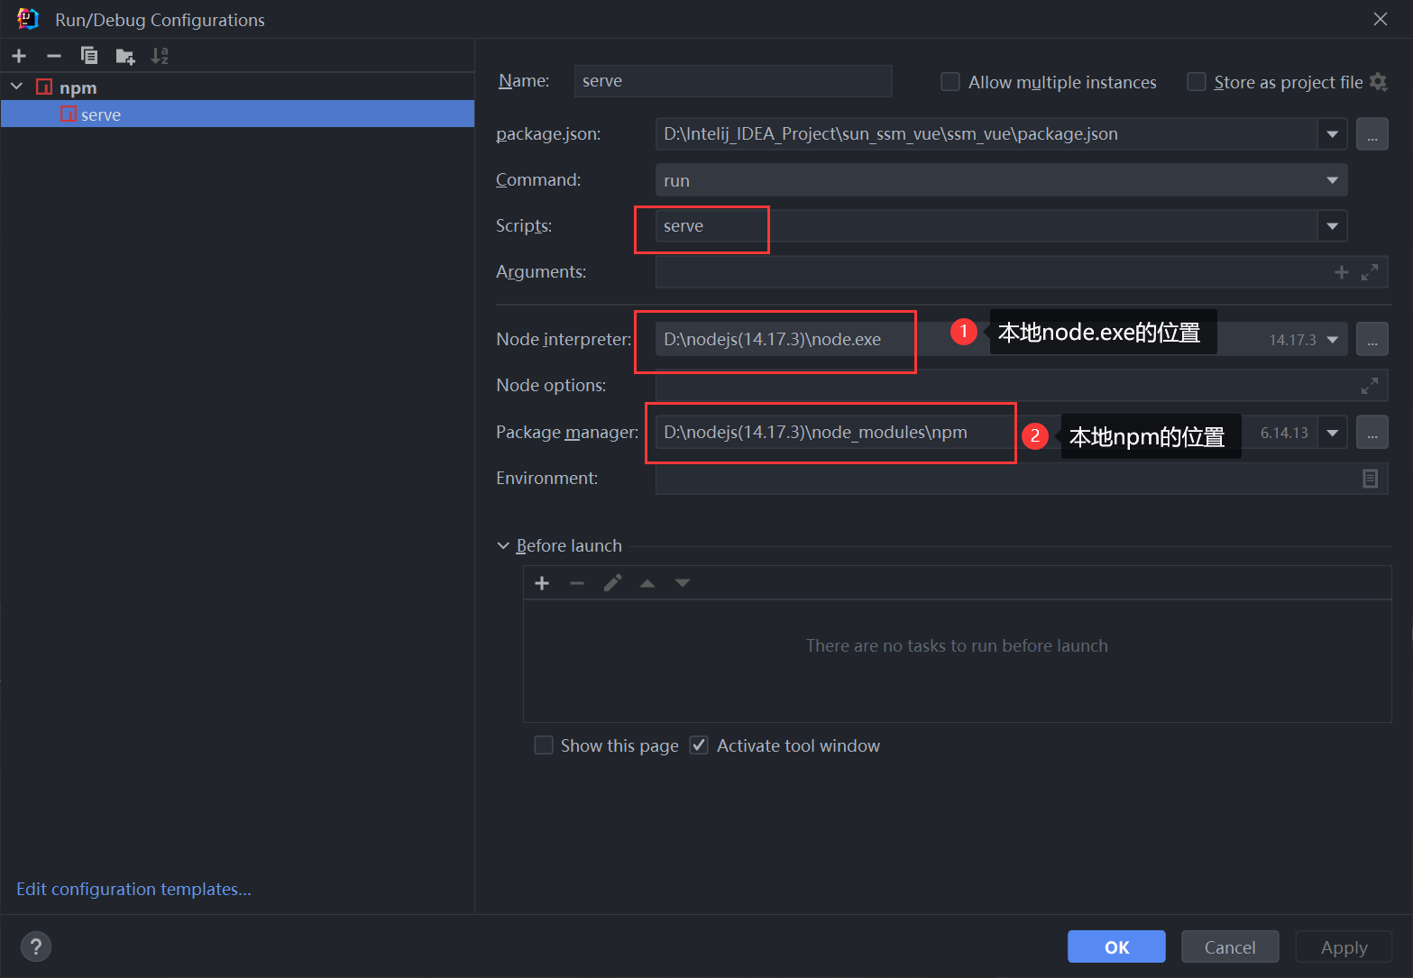This screenshot has height=978, width=1413.
Task: Collapse the Before launch section
Action: (x=503, y=546)
